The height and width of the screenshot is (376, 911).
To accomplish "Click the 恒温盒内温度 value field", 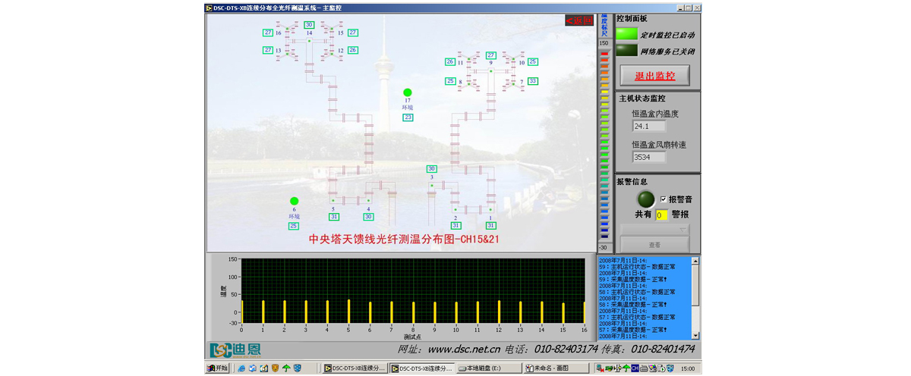I will (x=648, y=127).
